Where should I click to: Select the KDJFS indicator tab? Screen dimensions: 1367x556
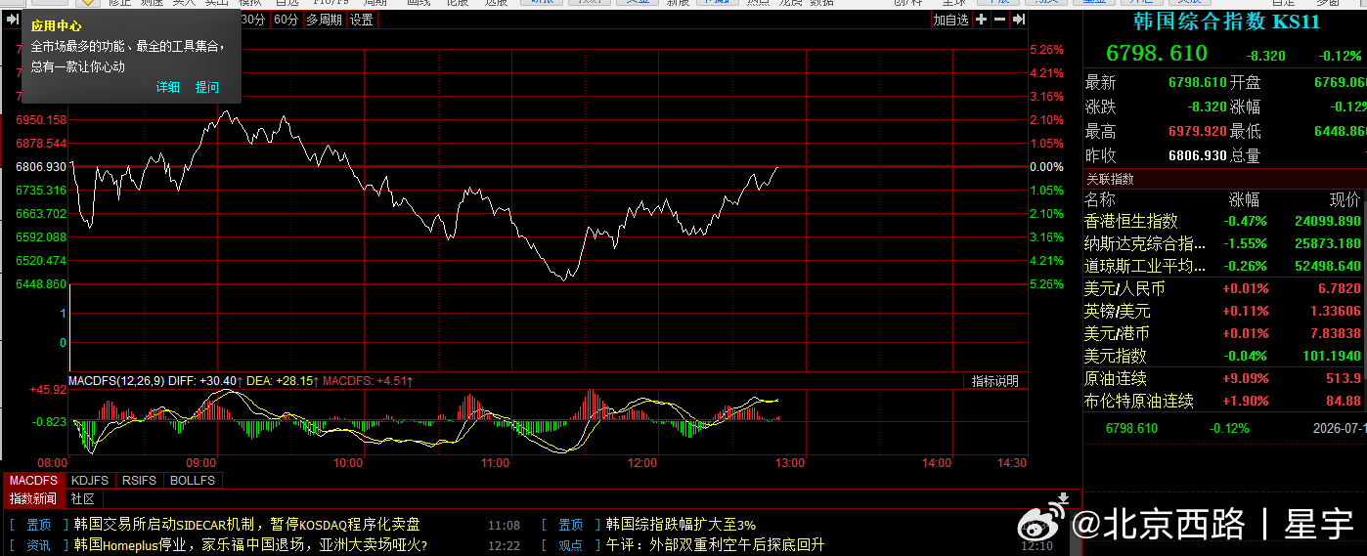point(91,481)
